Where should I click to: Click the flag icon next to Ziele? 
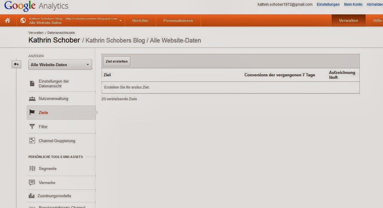click(32, 113)
